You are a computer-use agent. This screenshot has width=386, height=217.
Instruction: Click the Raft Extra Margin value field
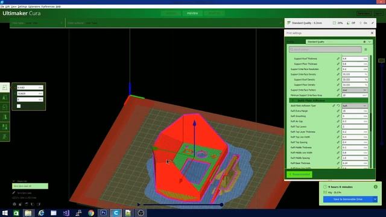point(355,111)
